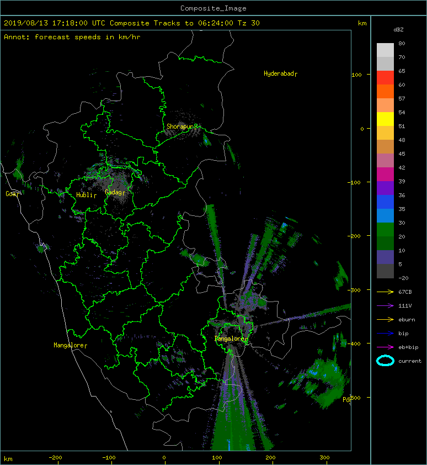The width and height of the screenshot is (427, 465).
Task: Click the yellow 67CB arrow icon
Action: [385, 292]
